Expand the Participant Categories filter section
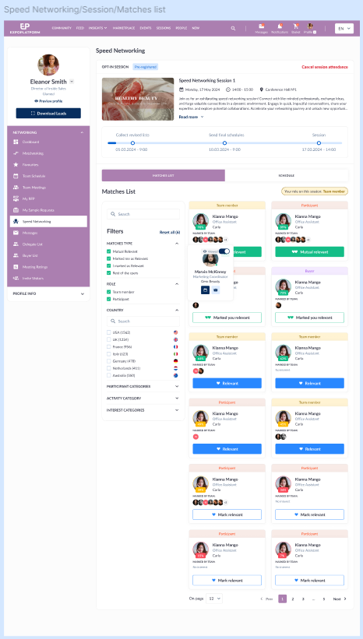Image resolution: width=363 pixels, height=639 pixels. (x=143, y=386)
